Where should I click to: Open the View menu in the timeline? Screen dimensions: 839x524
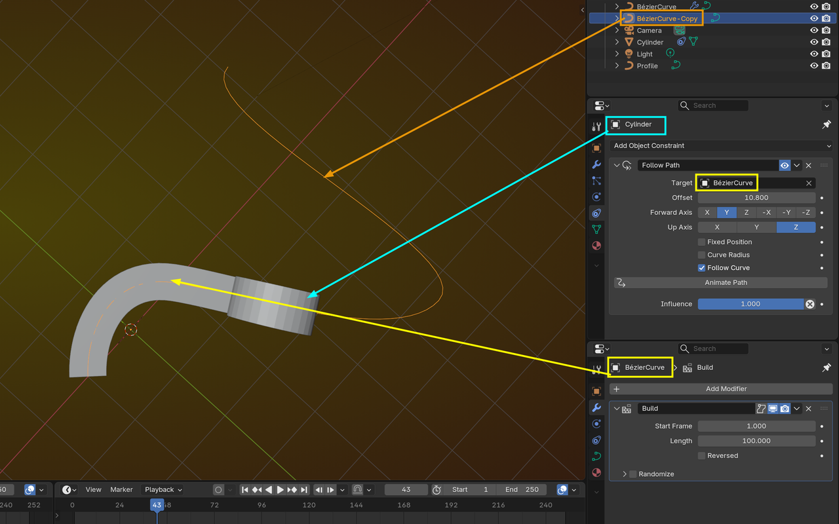94,489
